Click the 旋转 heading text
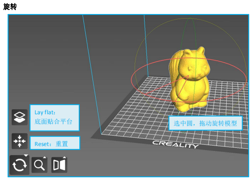This screenshot has height=180, width=252. click(x=10, y=7)
